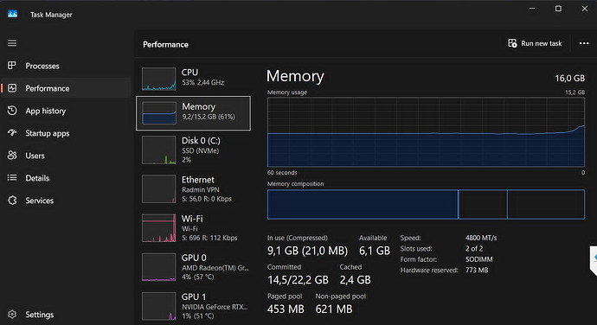
Task: Select the Memory resource entry
Action: pos(194,113)
